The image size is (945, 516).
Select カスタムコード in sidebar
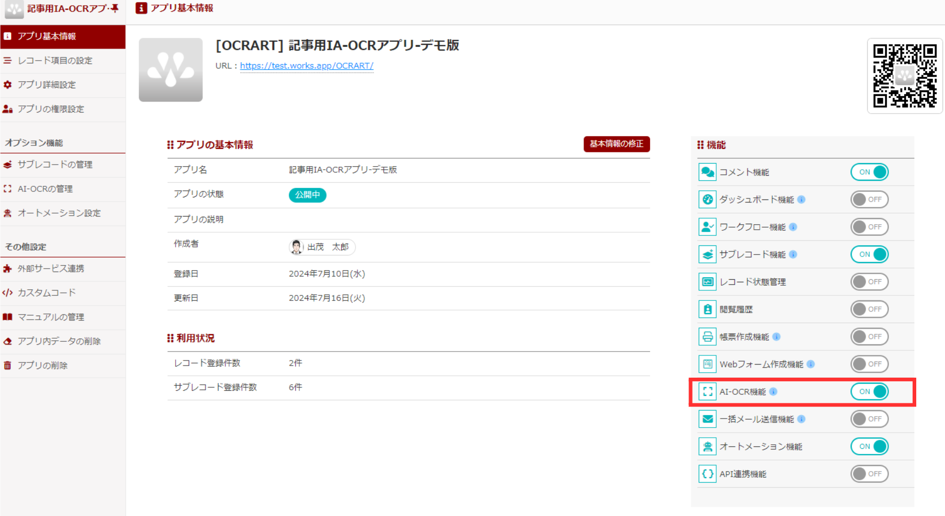pos(46,293)
